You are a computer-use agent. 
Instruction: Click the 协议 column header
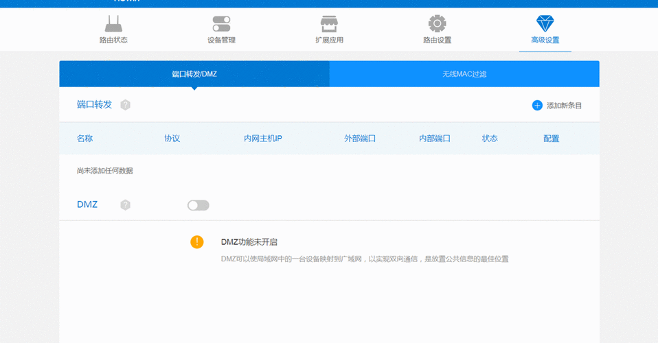[172, 139]
